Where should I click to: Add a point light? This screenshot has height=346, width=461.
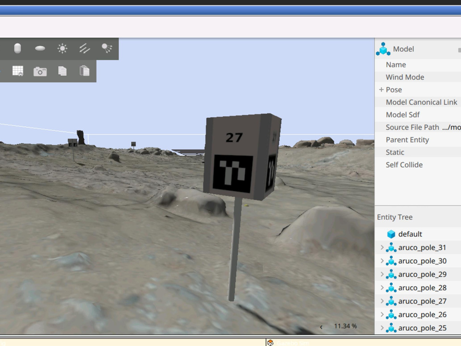pyautogui.click(x=62, y=48)
